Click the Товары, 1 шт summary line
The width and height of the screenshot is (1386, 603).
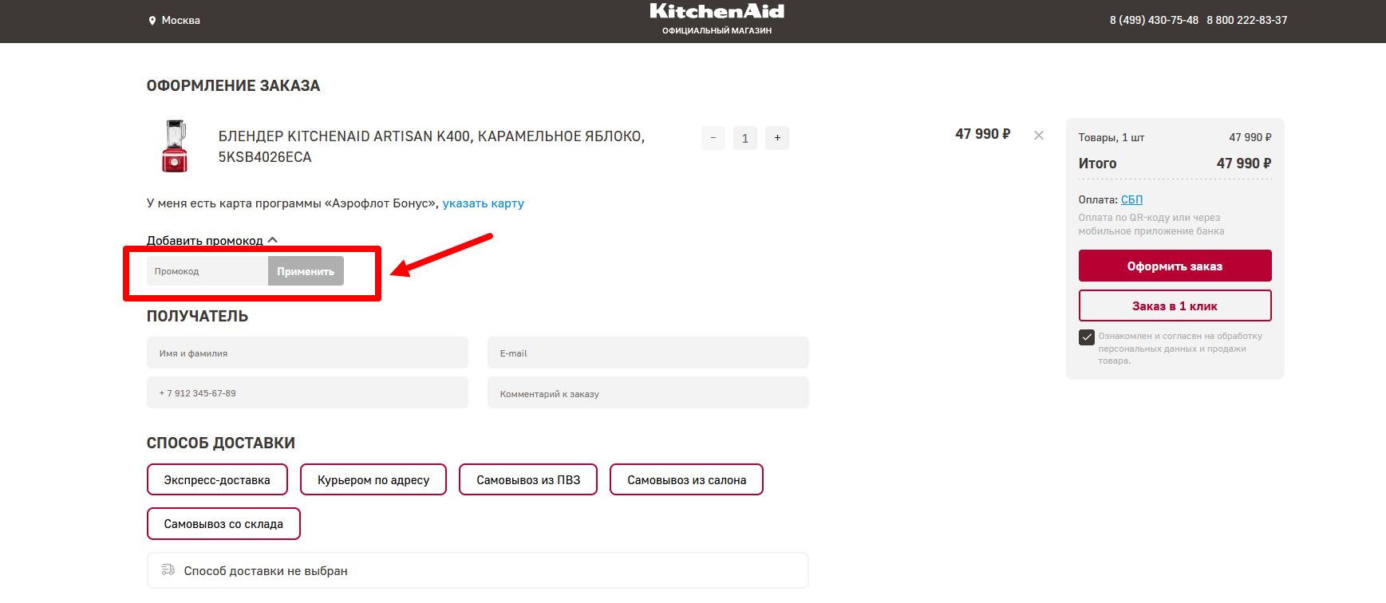pos(1175,137)
